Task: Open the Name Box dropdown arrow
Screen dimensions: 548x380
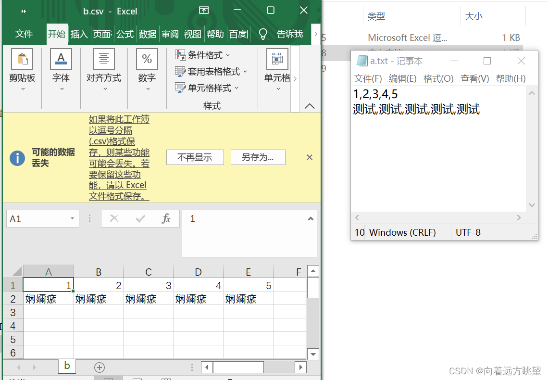Action: (72, 218)
